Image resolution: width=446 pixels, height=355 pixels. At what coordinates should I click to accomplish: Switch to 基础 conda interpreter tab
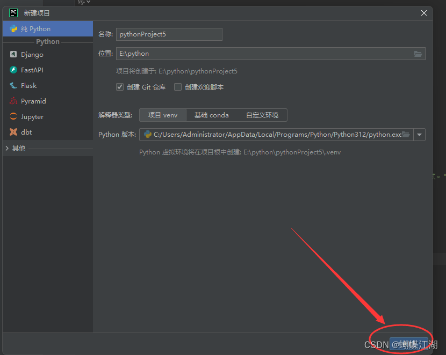tap(211, 115)
